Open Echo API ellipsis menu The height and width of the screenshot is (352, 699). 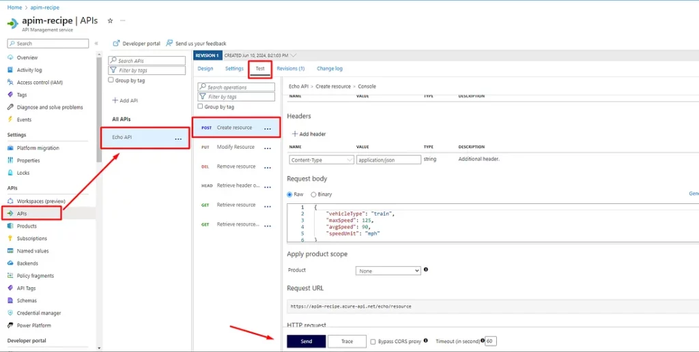178,138
